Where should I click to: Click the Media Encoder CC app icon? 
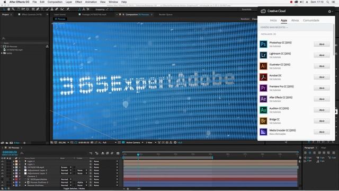(263, 132)
